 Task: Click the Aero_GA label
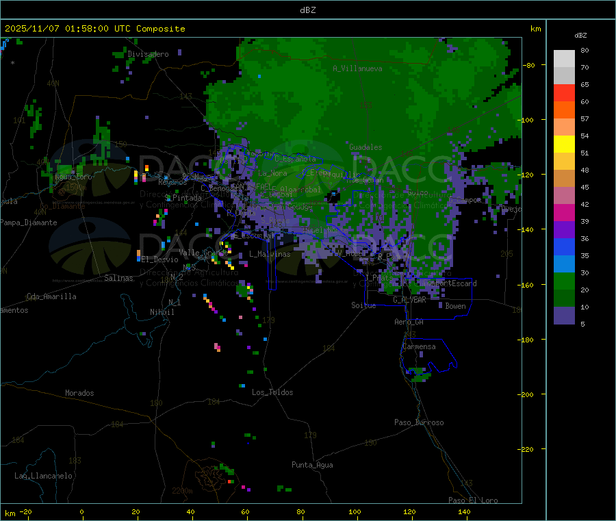[x=409, y=322]
